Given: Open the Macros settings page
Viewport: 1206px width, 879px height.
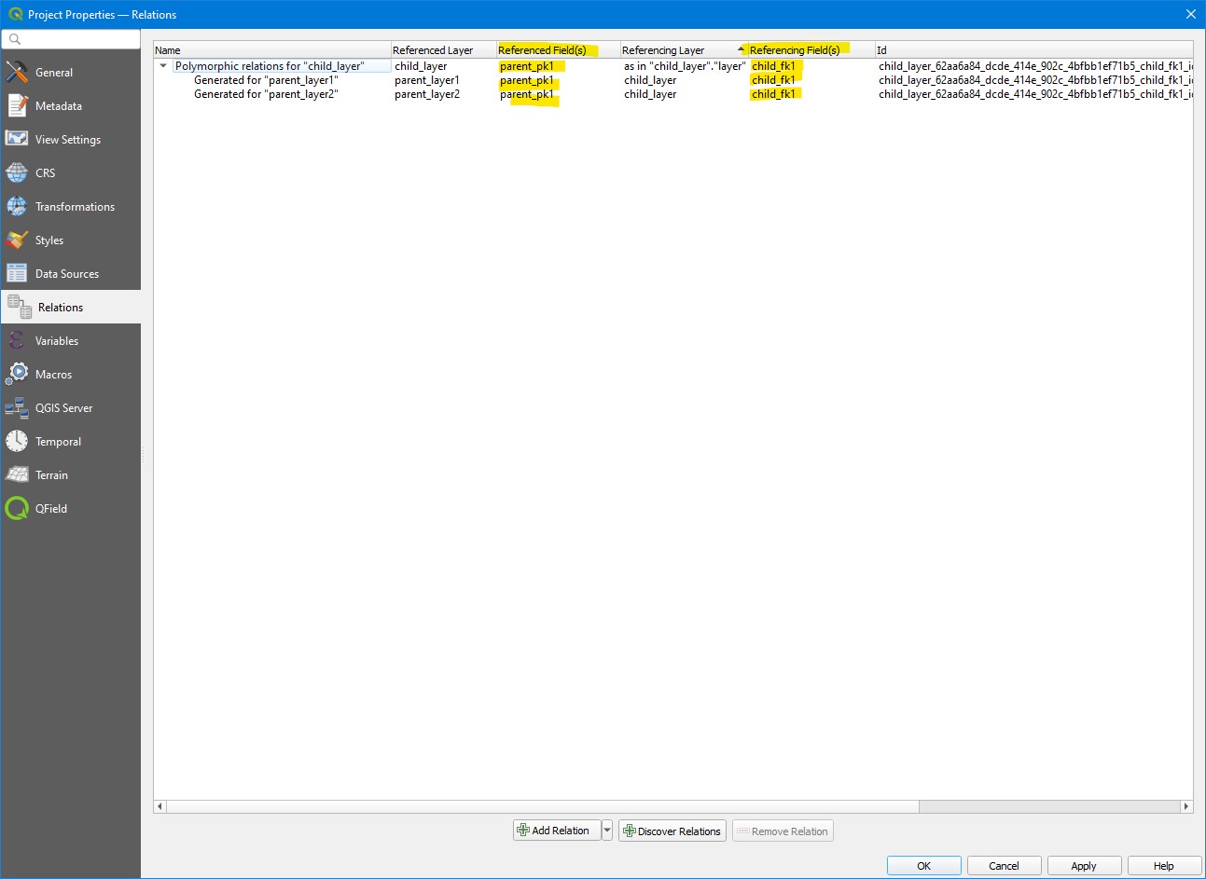Looking at the screenshot, I should [x=53, y=374].
